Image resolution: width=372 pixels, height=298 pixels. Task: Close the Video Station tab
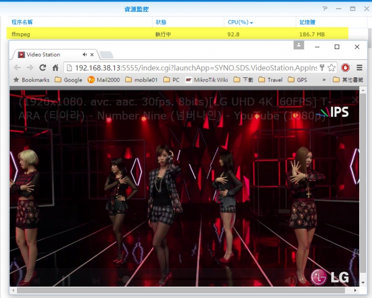point(92,55)
